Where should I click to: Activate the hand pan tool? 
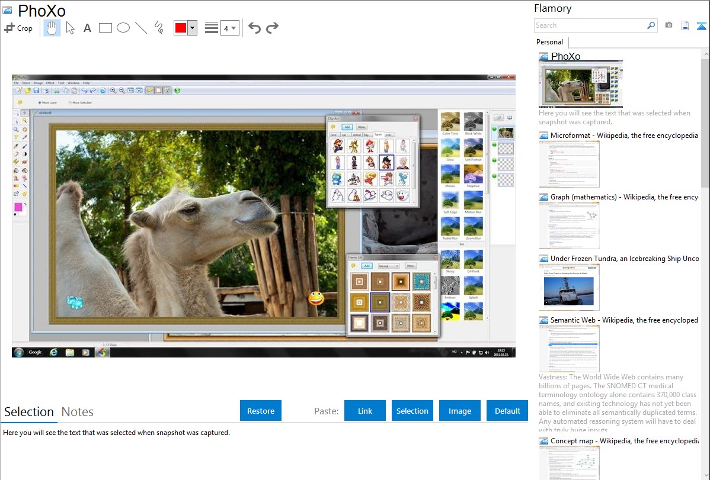point(52,28)
